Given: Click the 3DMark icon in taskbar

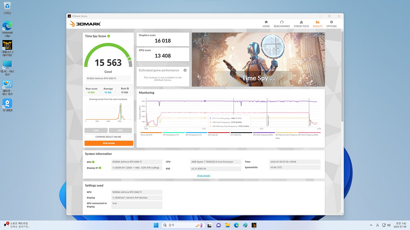Looking at the screenshot, I should (254, 225).
